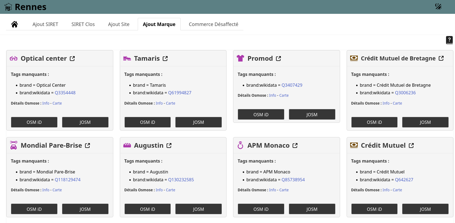Open the Commerce Désaffecté tab
Viewport: 455px width, 223px height.
pyautogui.click(x=214, y=24)
